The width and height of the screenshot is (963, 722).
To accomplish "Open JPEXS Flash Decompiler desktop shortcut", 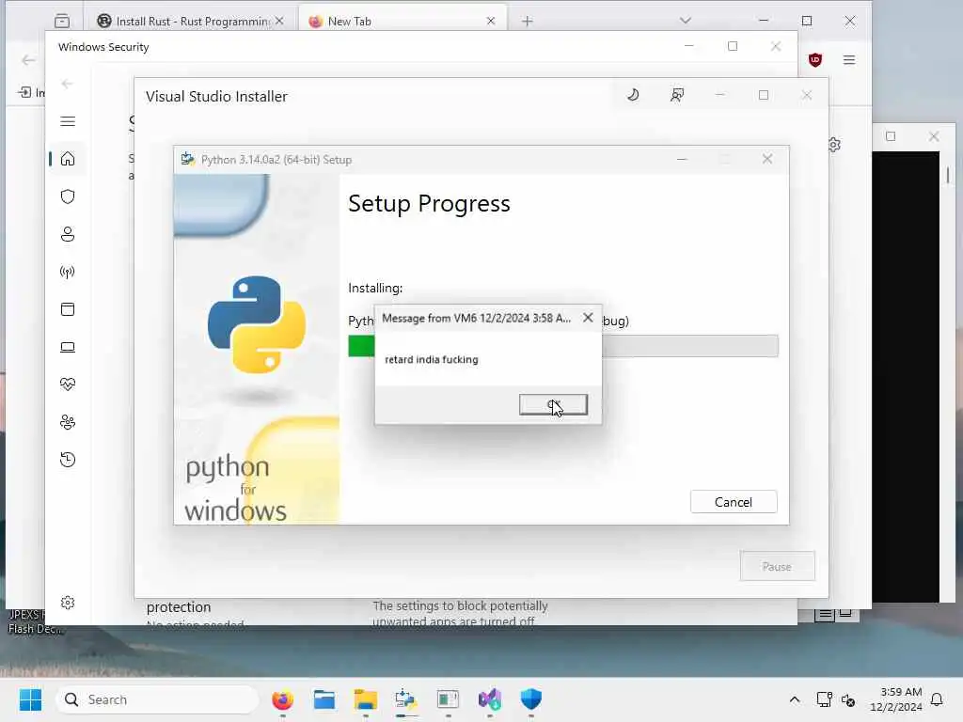I will tap(35, 621).
